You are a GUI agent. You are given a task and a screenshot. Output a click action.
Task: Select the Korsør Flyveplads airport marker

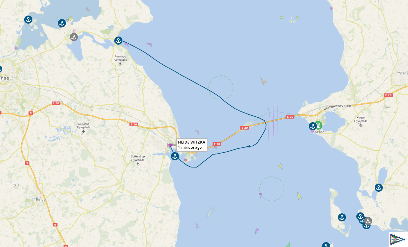pos(361,125)
